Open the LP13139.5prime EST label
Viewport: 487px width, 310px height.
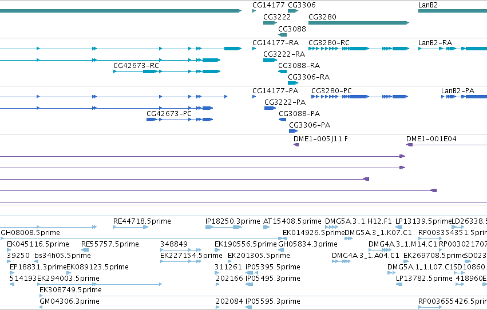pyautogui.click(x=423, y=221)
